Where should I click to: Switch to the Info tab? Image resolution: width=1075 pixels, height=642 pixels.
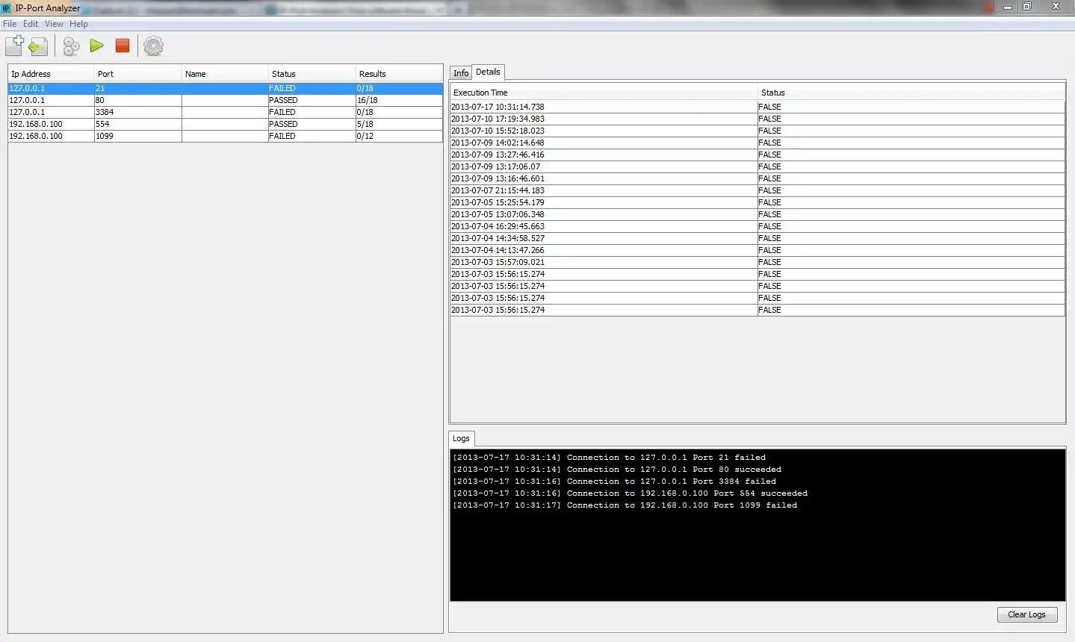461,72
